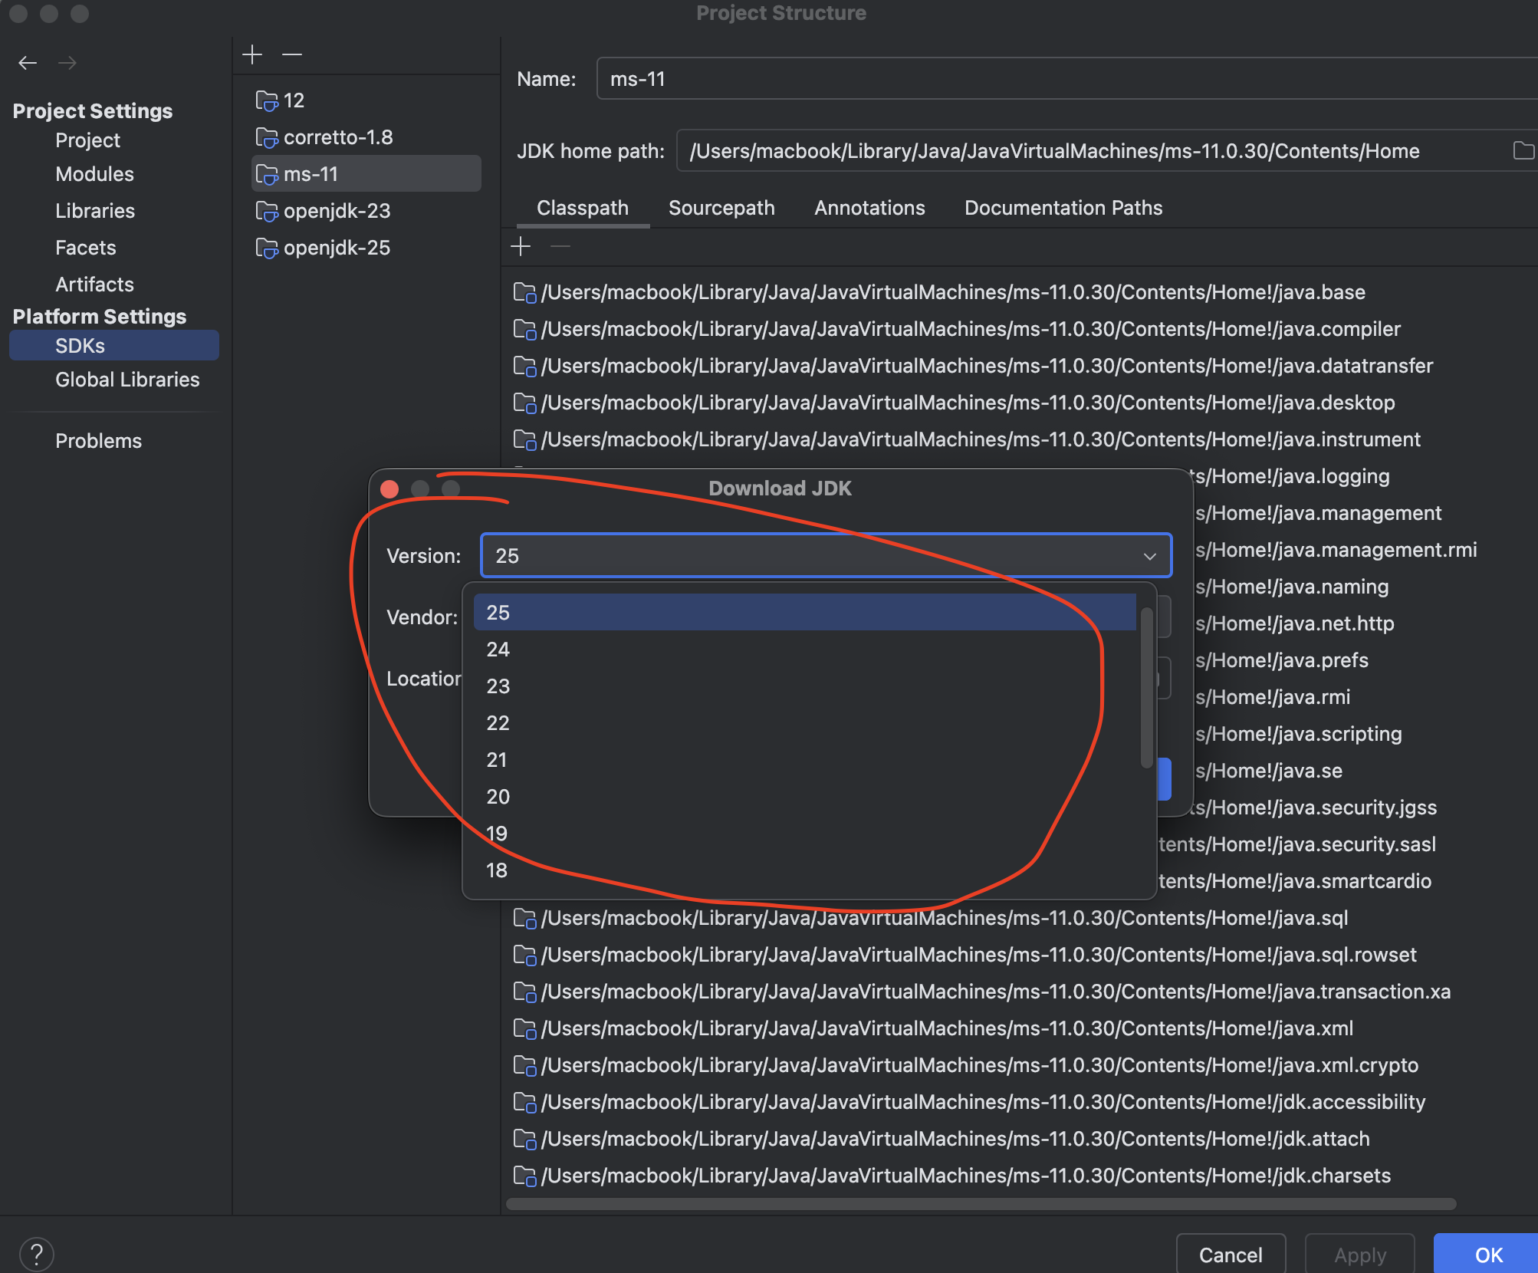Choose version 24 in dropdown list
This screenshot has height=1273, width=1538.
(x=804, y=650)
